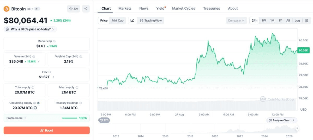The image size is (313, 140).
Task: Click verified badge beside Circulating supply
Action: coord(38,103)
